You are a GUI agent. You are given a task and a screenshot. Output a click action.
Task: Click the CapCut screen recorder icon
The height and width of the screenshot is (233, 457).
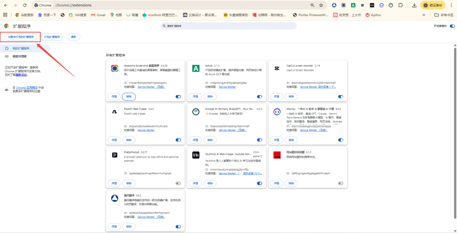point(276,69)
